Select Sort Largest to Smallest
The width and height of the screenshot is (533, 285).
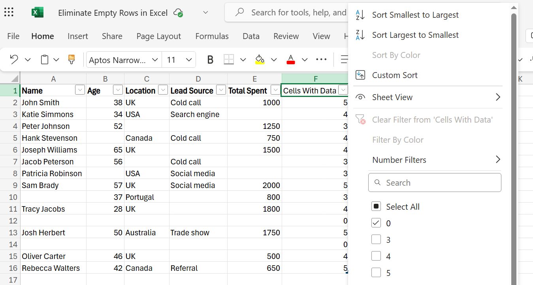[x=415, y=35]
